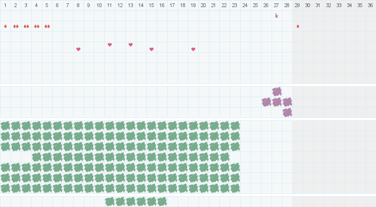Screen dimensions: 376x207
Task: Click the heart icon under day 8
Action: pos(78,49)
